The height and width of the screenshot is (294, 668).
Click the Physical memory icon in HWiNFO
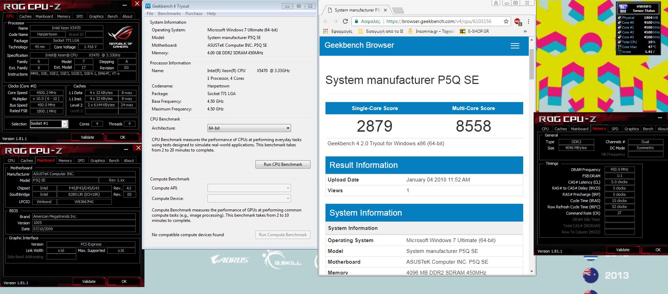619,18
